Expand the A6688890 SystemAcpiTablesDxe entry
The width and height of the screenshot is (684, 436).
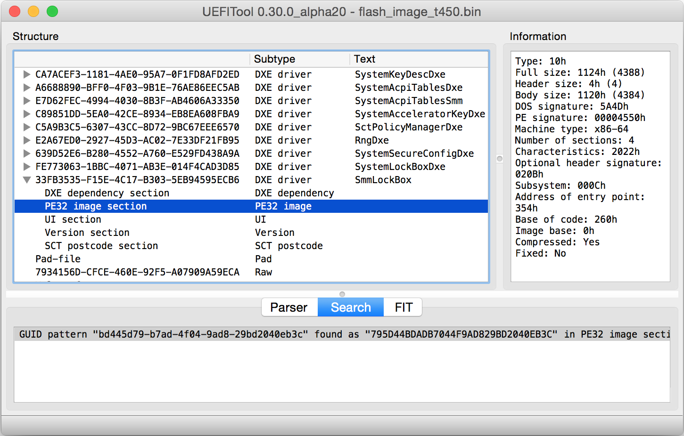pyautogui.click(x=27, y=88)
